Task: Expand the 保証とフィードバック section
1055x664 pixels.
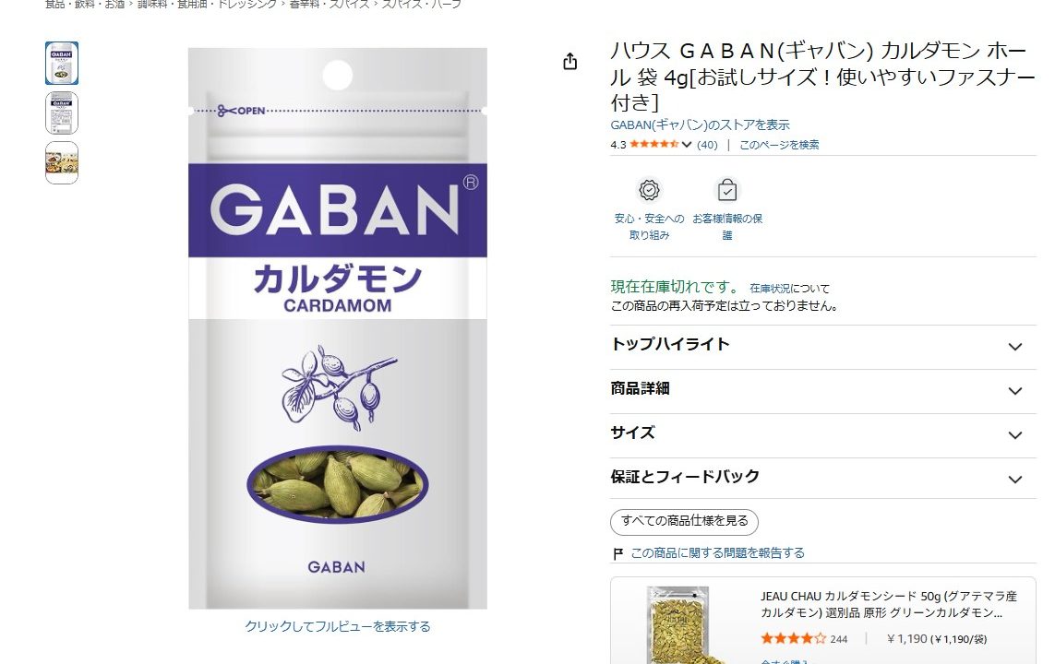Action: (x=823, y=479)
